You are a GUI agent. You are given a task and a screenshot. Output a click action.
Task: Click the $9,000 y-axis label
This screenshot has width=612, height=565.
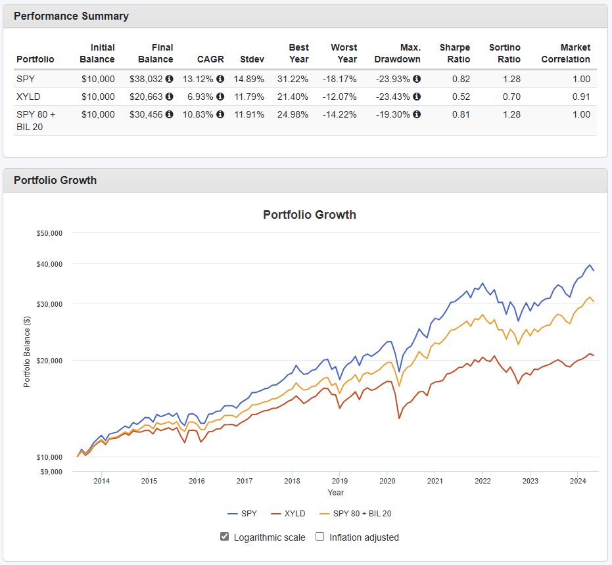[51, 472]
